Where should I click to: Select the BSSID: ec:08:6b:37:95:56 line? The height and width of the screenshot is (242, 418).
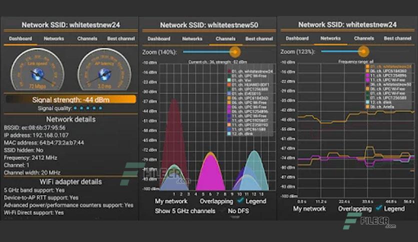pos(34,127)
